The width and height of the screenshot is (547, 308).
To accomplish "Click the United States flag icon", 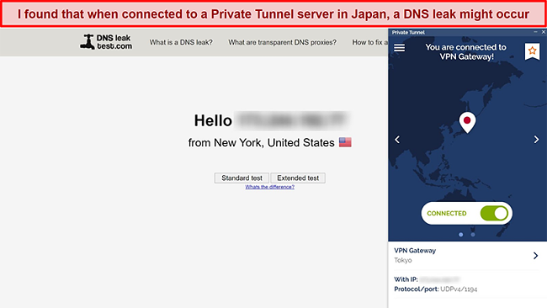I will [x=345, y=142].
